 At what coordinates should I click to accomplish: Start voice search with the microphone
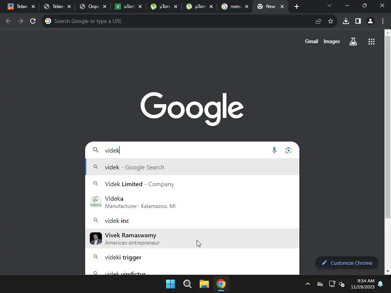(274, 150)
